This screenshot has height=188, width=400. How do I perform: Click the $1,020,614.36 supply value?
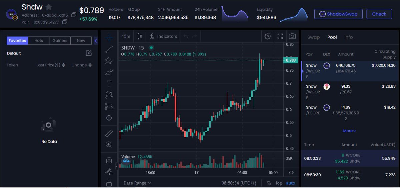383,65
